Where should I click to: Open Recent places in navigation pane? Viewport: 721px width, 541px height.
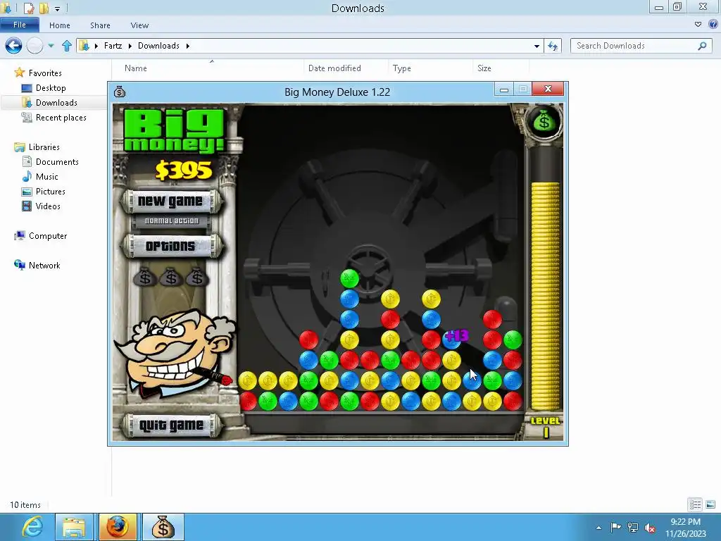(x=61, y=118)
